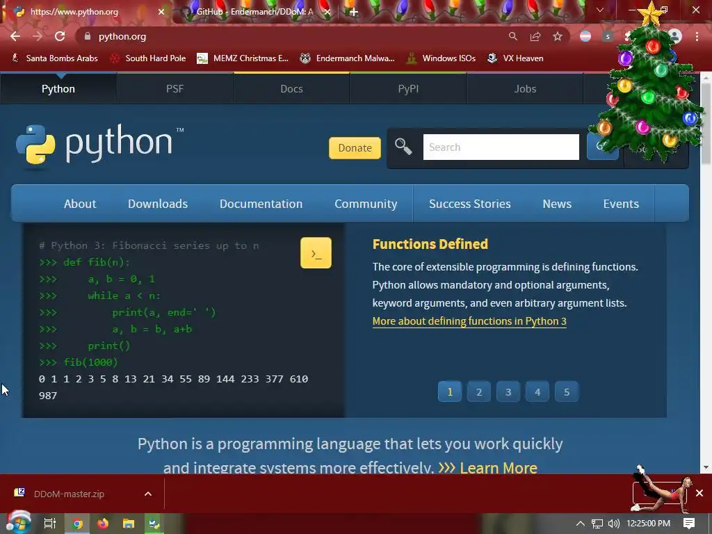Select the PyPI top-level site tab

pos(408,88)
